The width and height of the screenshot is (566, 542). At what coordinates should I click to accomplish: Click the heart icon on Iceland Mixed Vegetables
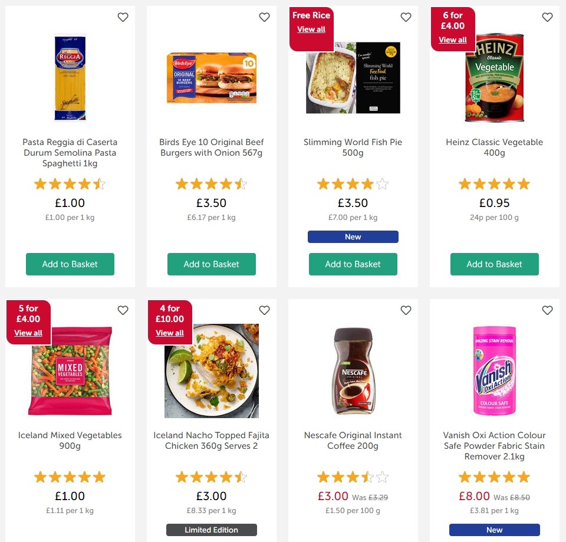(x=123, y=310)
